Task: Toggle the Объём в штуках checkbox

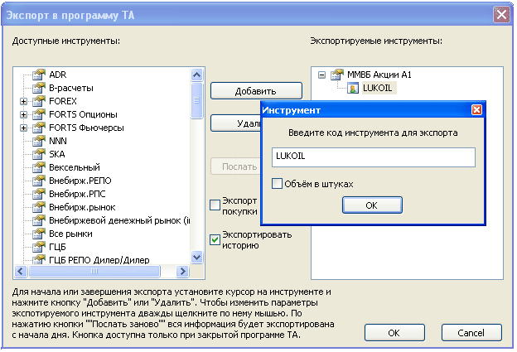Action: [x=277, y=184]
